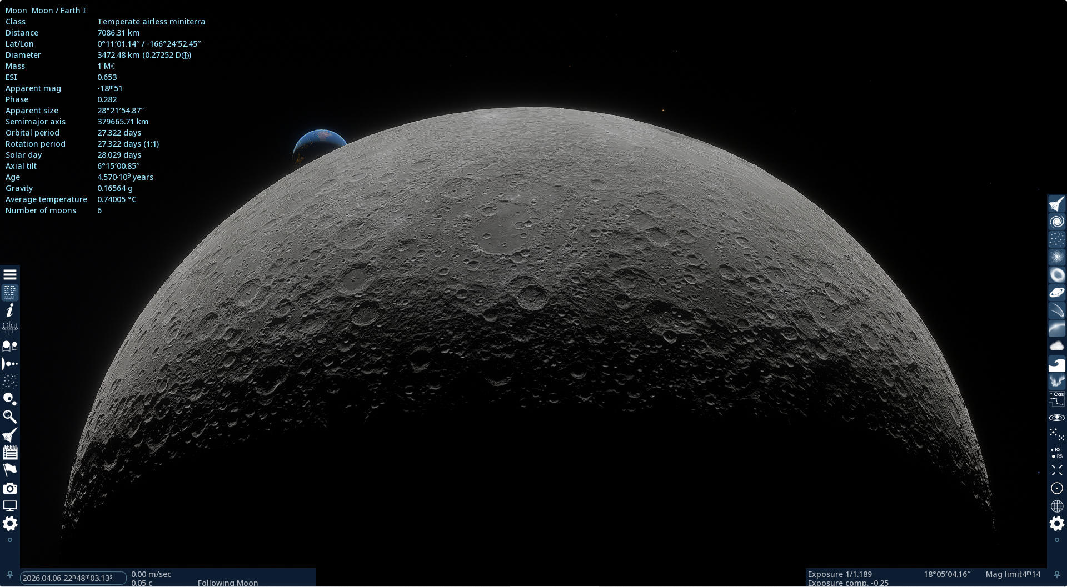Toggle cloud rendering
Viewport: 1067px width, 587px height.
click(1057, 346)
